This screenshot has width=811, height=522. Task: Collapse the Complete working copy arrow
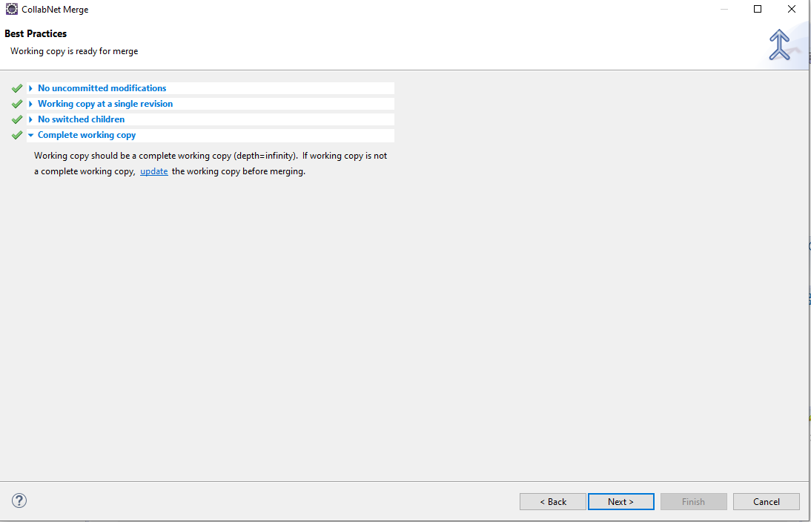coord(30,135)
